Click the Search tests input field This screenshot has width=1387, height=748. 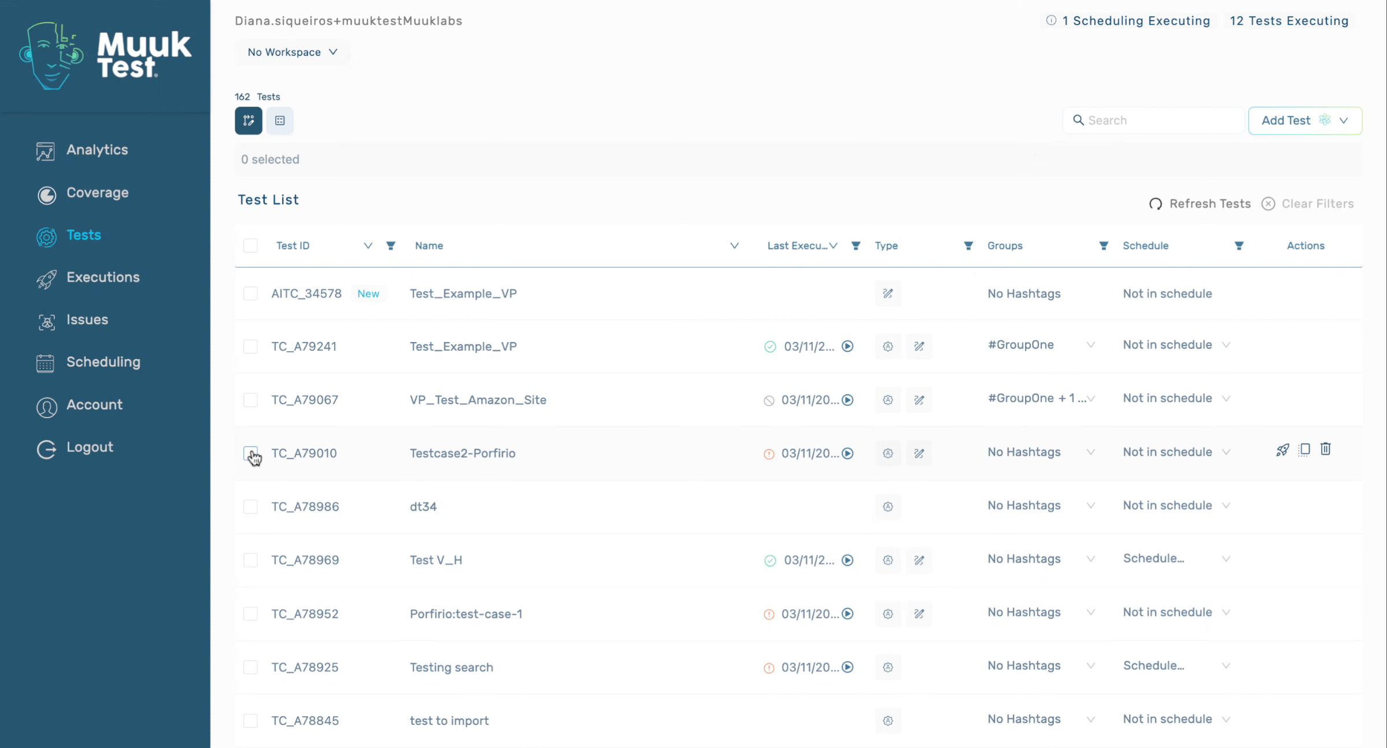[x=1153, y=121]
